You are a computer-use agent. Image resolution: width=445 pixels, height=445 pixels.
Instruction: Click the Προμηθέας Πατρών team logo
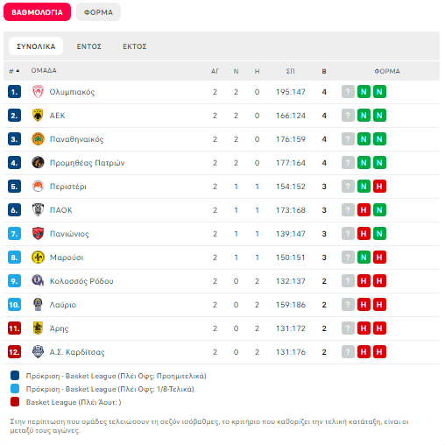(x=38, y=163)
